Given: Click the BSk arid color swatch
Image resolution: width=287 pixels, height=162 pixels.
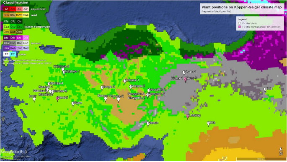Looking at the screenshot, I should coord(13,15).
